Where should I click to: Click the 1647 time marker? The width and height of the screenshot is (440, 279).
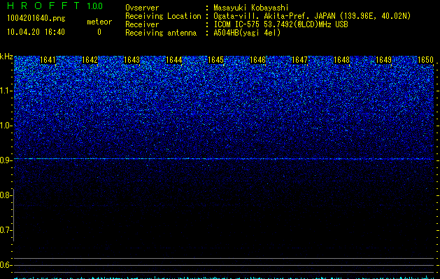299,60
